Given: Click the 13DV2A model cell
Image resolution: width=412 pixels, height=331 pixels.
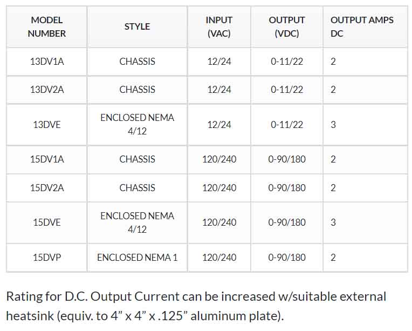Looking at the screenshot, I should tap(47, 90).
